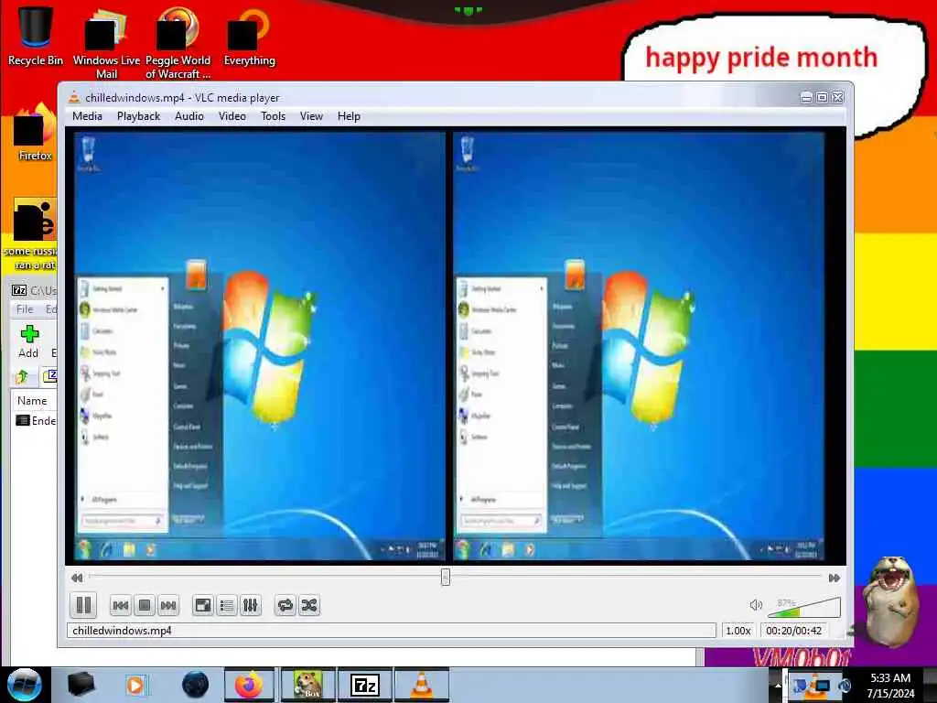937x703 pixels.
Task: Click the taskbar clock 5:33 AM
Action: (891, 685)
